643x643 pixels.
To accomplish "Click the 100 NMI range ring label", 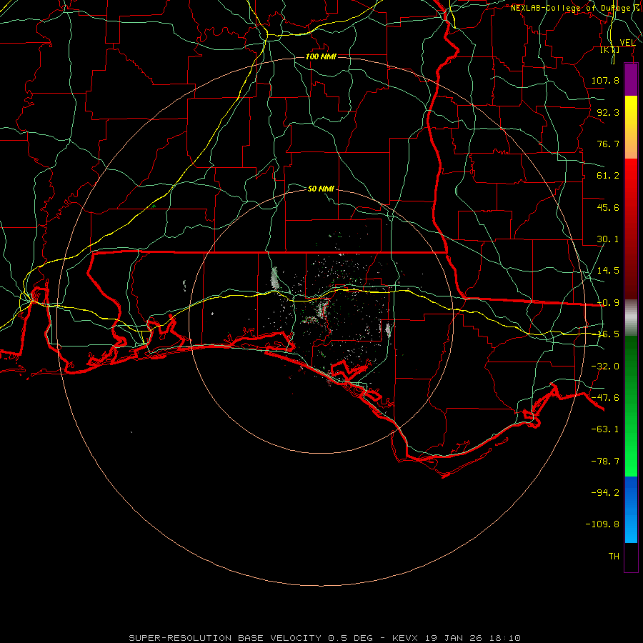I will click(321, 56).
